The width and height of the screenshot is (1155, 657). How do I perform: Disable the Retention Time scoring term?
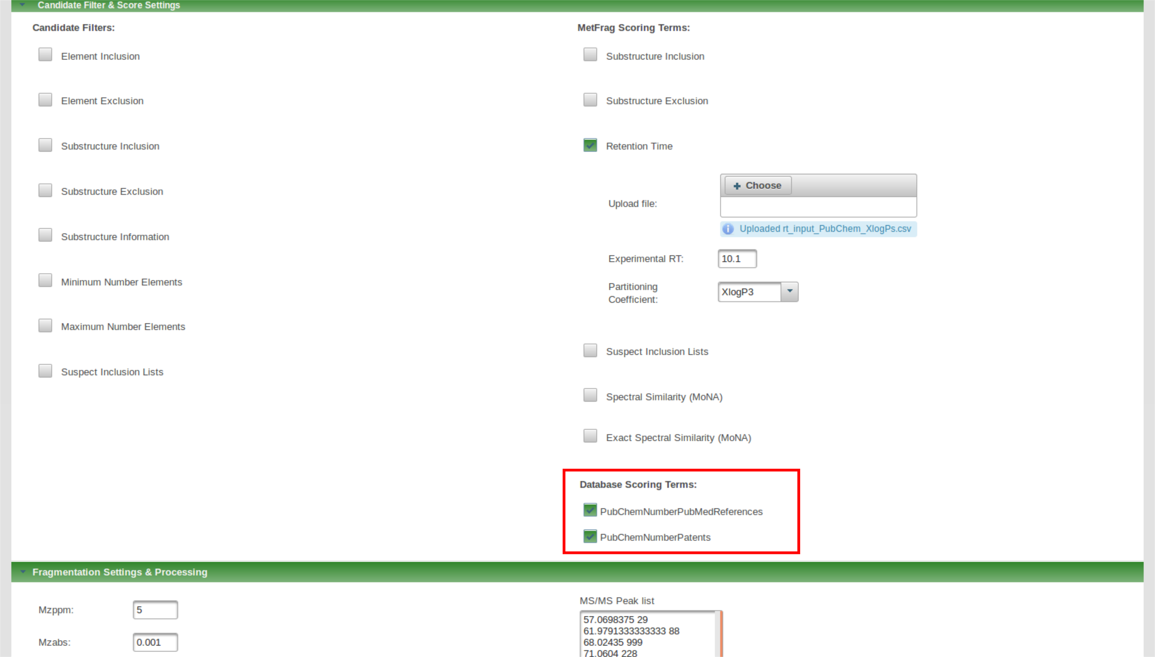click(x=590, y=146)
